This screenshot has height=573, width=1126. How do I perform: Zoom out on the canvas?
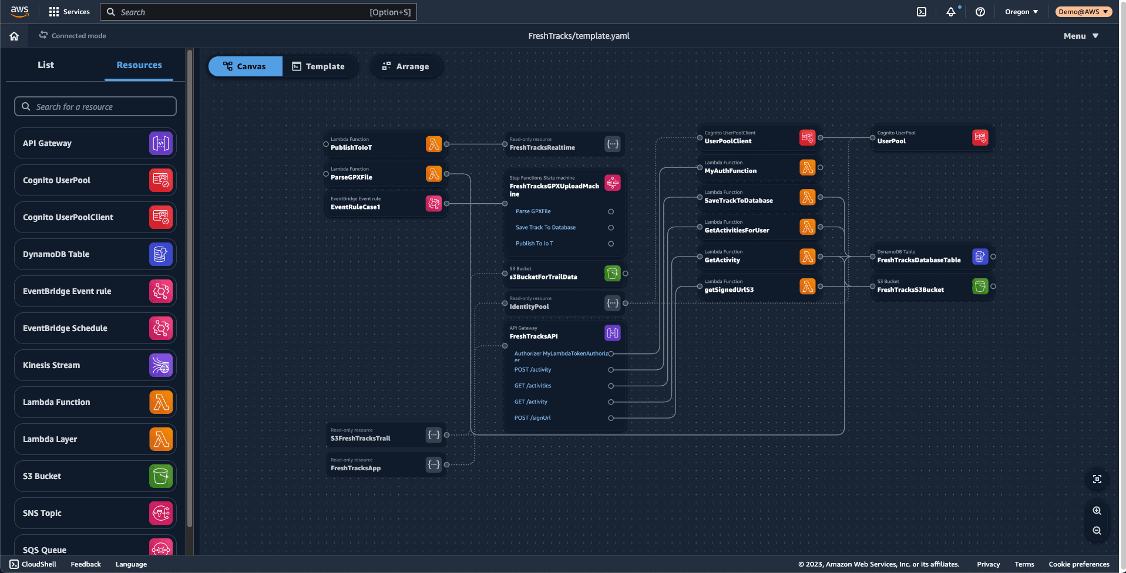tap(1097, 531)
